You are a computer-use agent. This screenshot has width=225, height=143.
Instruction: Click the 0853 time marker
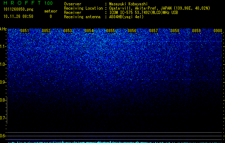coord(68,31)
